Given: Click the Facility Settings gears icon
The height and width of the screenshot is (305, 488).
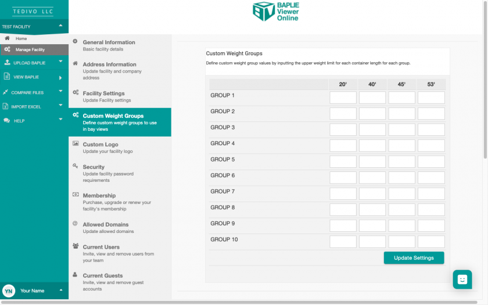Looking at the screenshot, I should (x=76, y=92).
